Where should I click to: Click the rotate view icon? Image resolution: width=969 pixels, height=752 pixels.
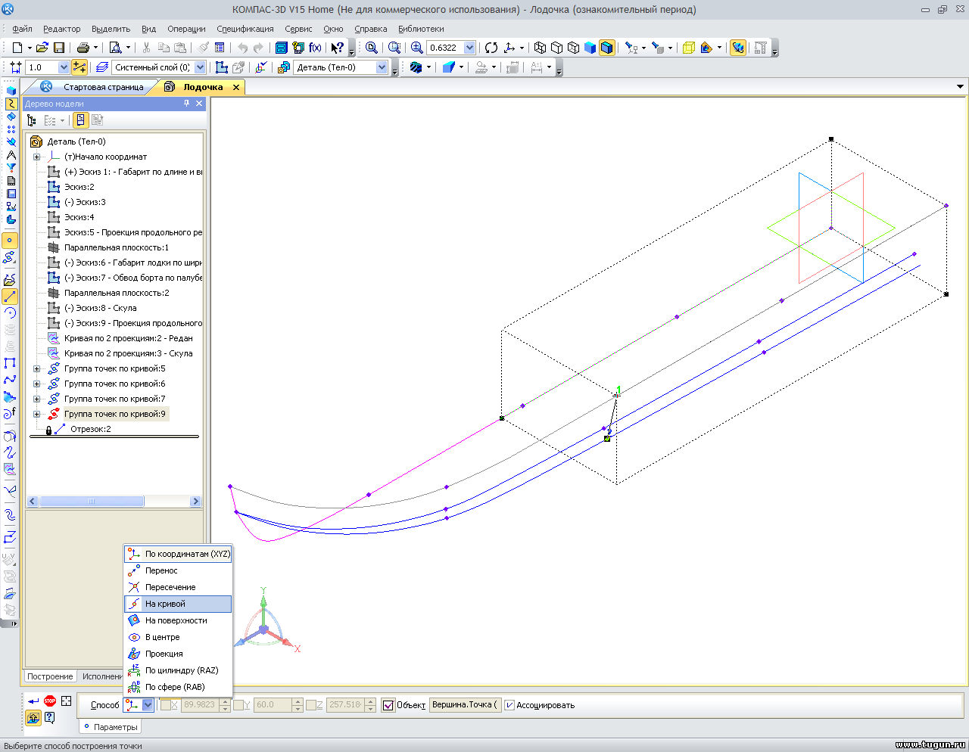click(x=491, y=48)
